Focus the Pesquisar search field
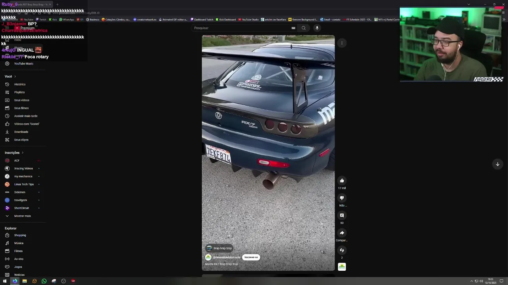The image size is (508, 285). coord(244,28)
